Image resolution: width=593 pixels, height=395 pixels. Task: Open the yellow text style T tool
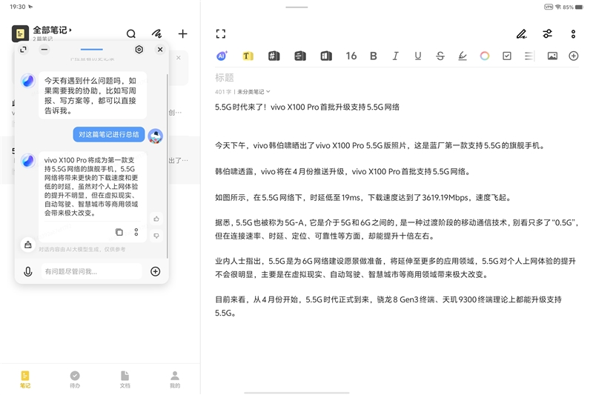pyautogui.click(x=248, y=56)
